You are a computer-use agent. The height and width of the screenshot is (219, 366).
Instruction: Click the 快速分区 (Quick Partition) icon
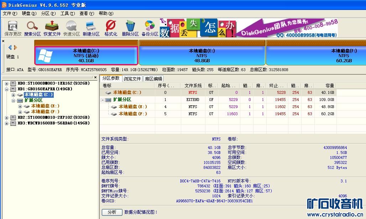click(x=72, y=28)
